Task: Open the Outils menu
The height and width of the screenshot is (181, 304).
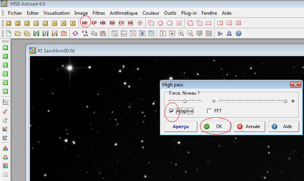Action: coord(170,13)
